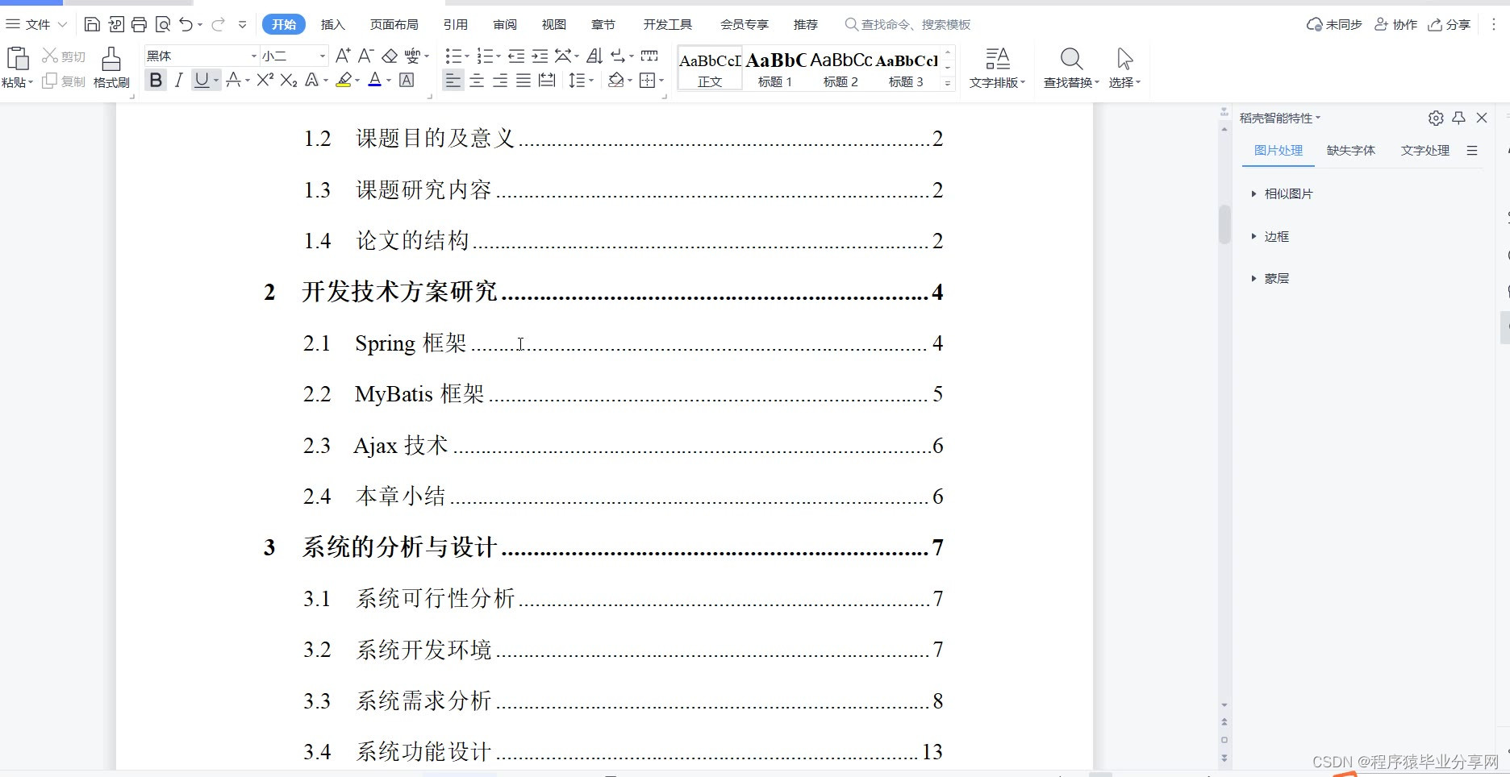Apply superscript X² formatting
The image size is (1510, 777).
(x=265, y=80)
